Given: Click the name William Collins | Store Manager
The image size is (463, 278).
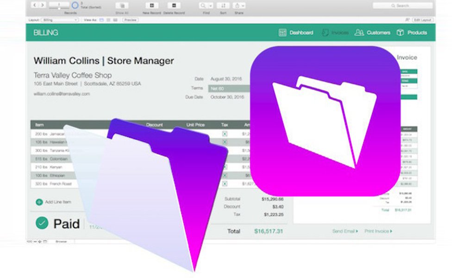Looking at the screenshot, I should 104,61.
